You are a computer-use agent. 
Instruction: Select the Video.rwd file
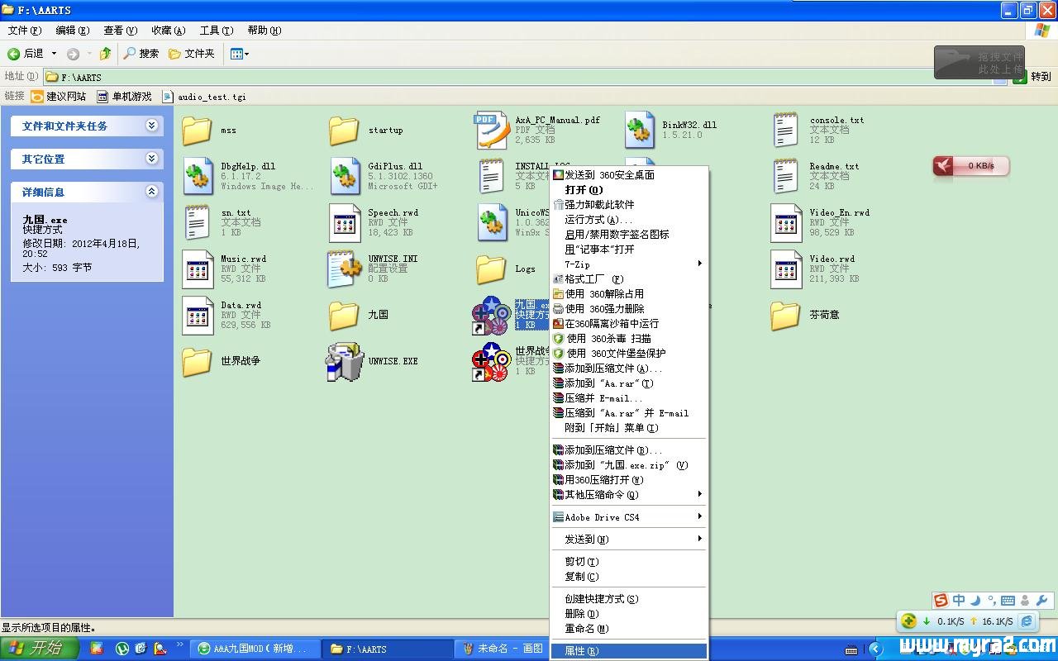pos(814,269)
